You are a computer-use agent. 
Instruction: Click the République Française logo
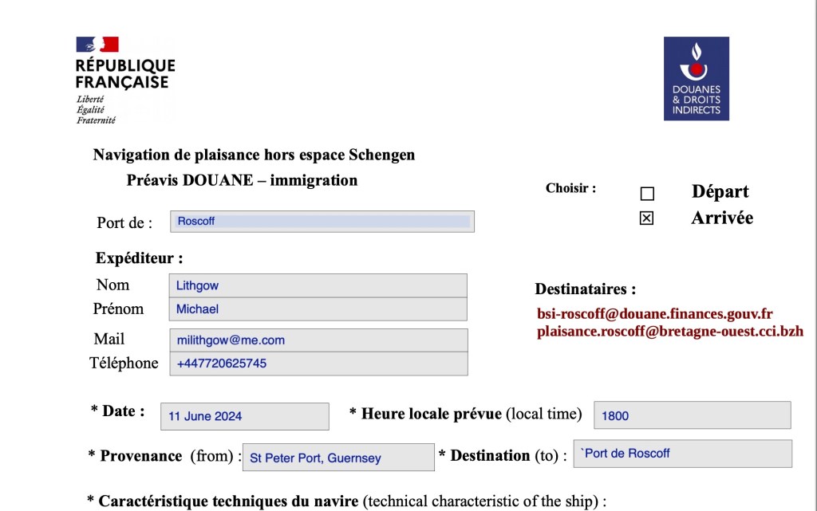124,80
